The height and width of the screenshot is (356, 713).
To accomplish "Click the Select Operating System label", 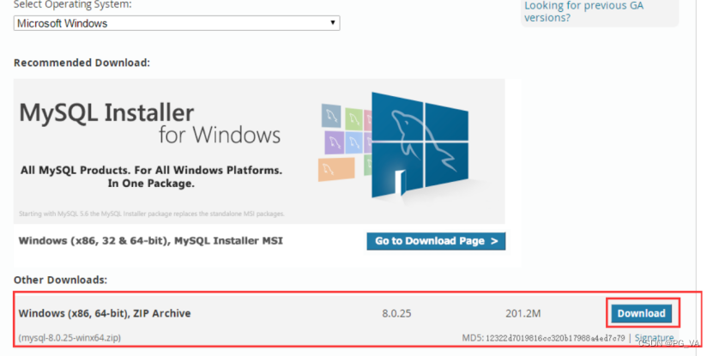I will coord(73,5).
